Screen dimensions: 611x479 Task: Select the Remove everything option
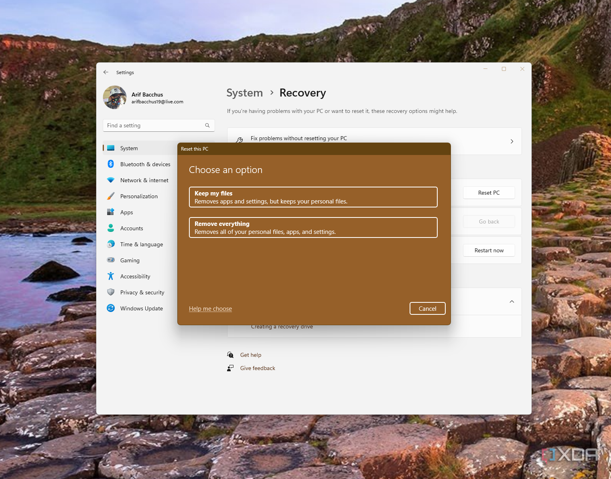click(x=313, y=227)
